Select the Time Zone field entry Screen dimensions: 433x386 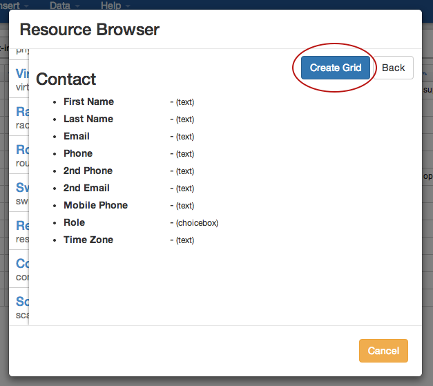(x=88, y=240)
